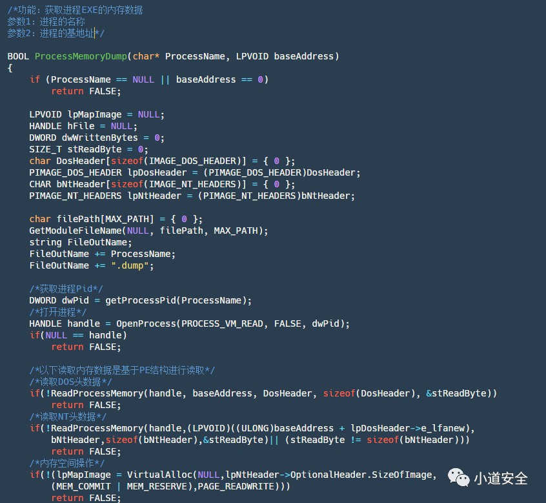This screenshot has height=503, width=546.
Task: Click '(stReadByte != sizeof(bNtHeader))' expression
Action: [x=374, y=440]
